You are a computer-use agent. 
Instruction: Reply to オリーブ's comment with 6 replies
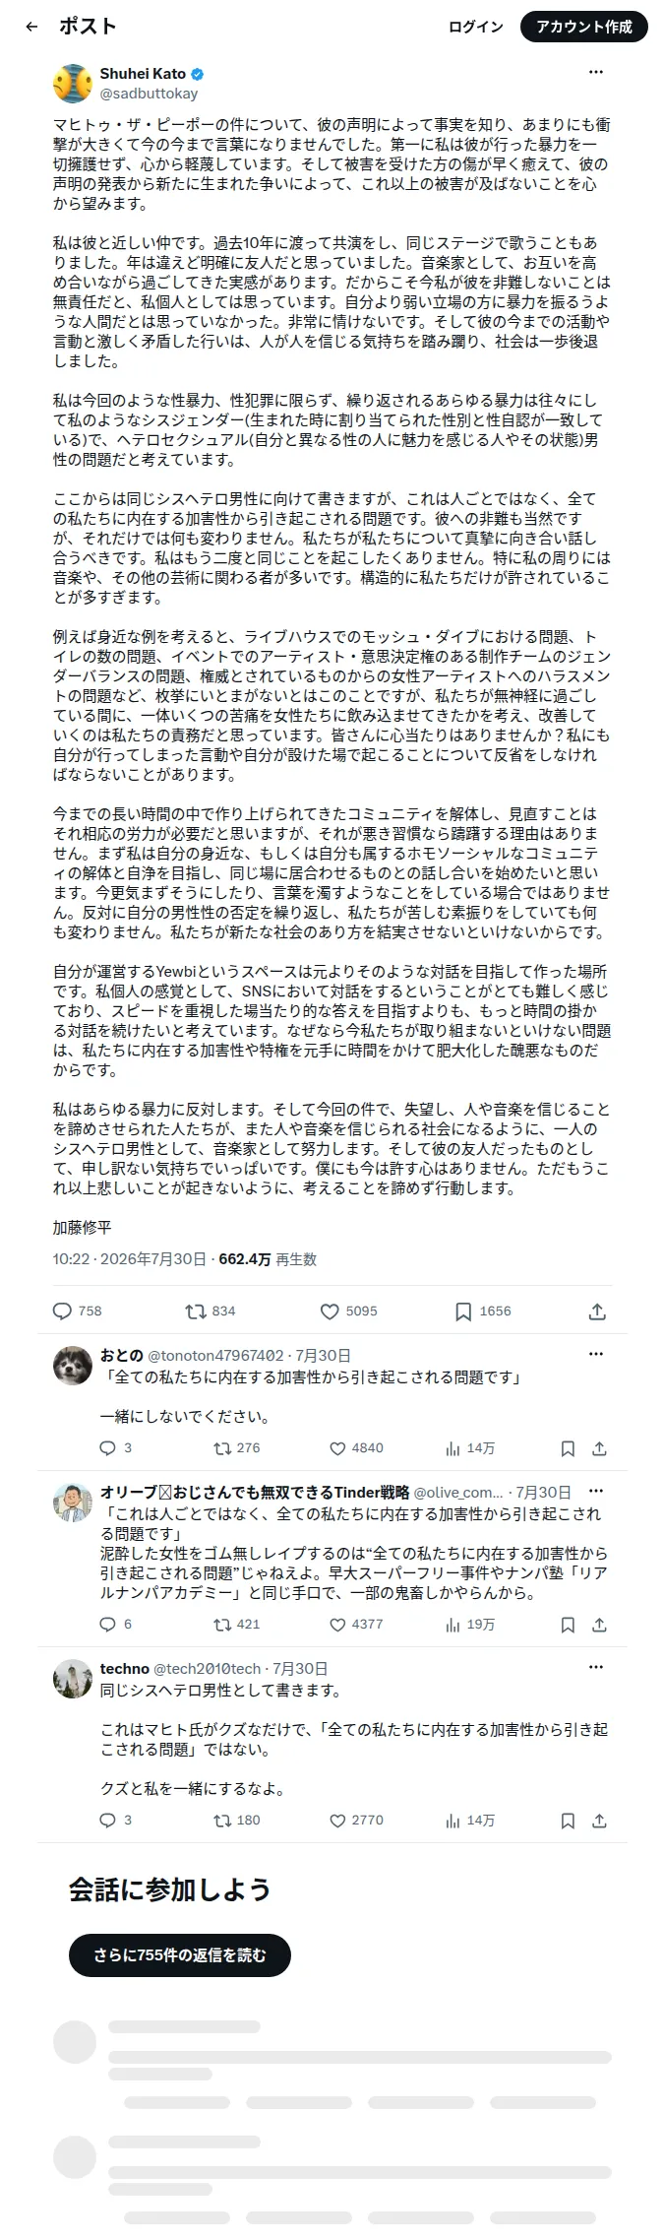click(116, 1625)
